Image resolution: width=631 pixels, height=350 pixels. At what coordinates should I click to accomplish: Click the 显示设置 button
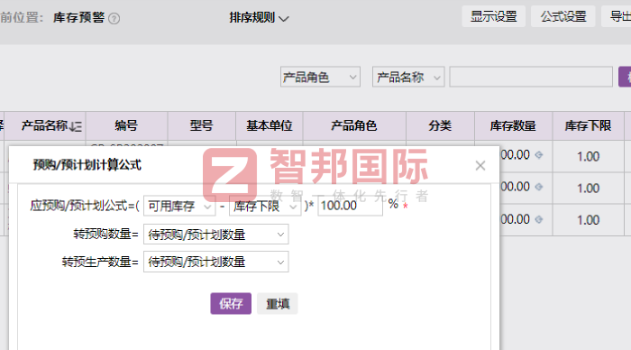click(493, 16)
